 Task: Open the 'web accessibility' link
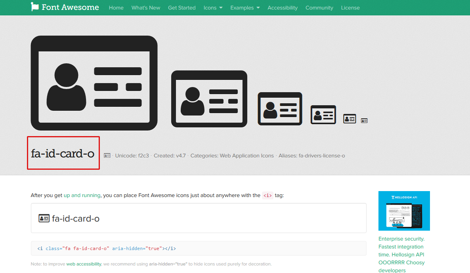click(84, 264)
